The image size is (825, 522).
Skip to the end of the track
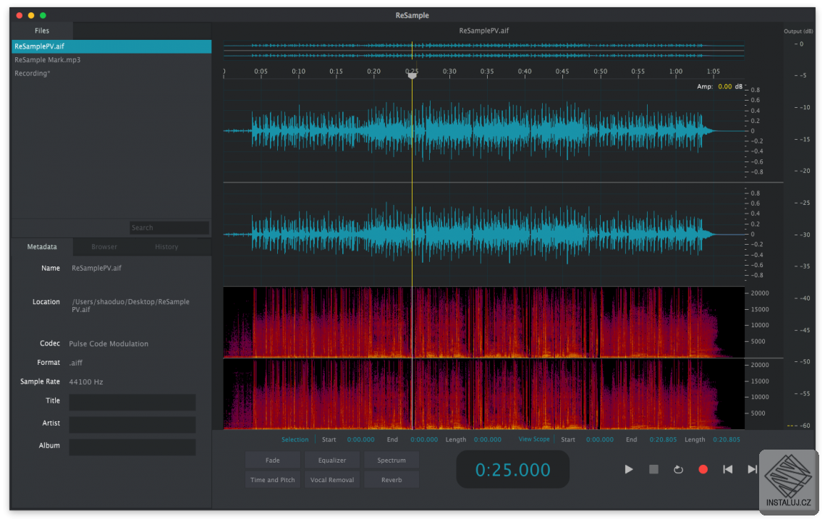click(752, 469)
